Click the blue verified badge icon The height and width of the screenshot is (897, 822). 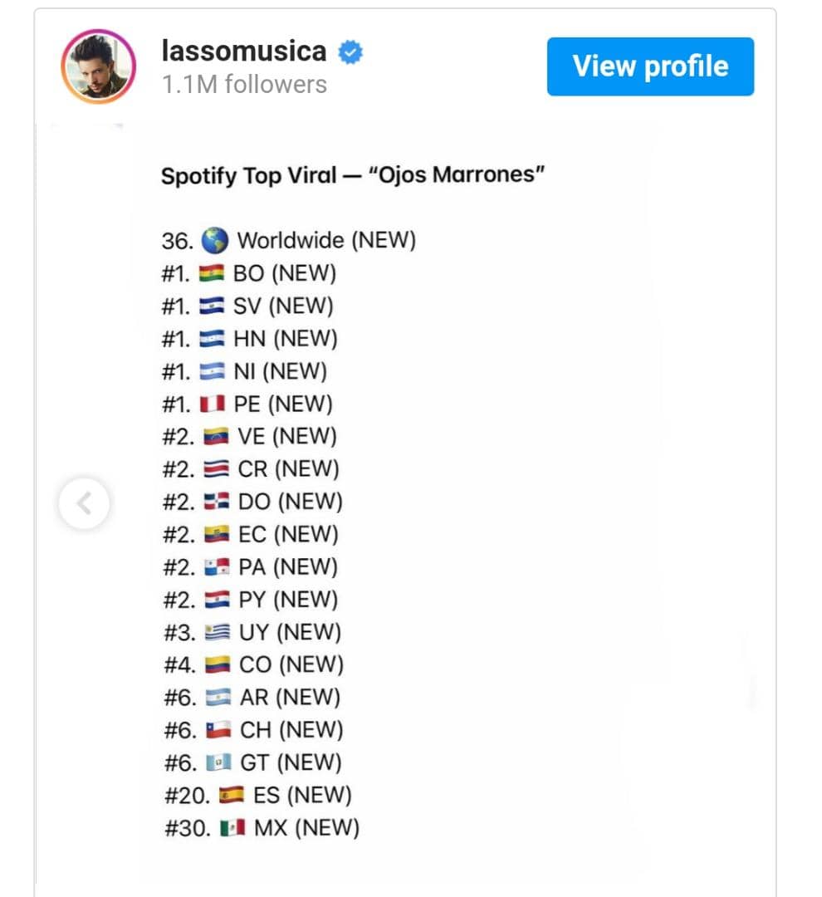350,52
